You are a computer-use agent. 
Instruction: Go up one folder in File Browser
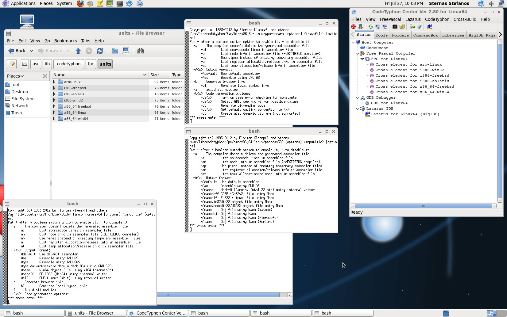[78, 51]
